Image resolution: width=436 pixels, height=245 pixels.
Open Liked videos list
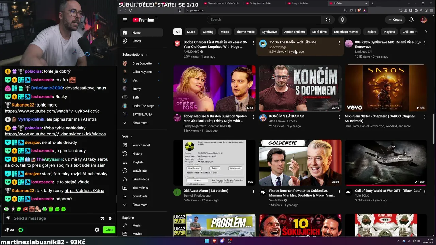(141, 179)
